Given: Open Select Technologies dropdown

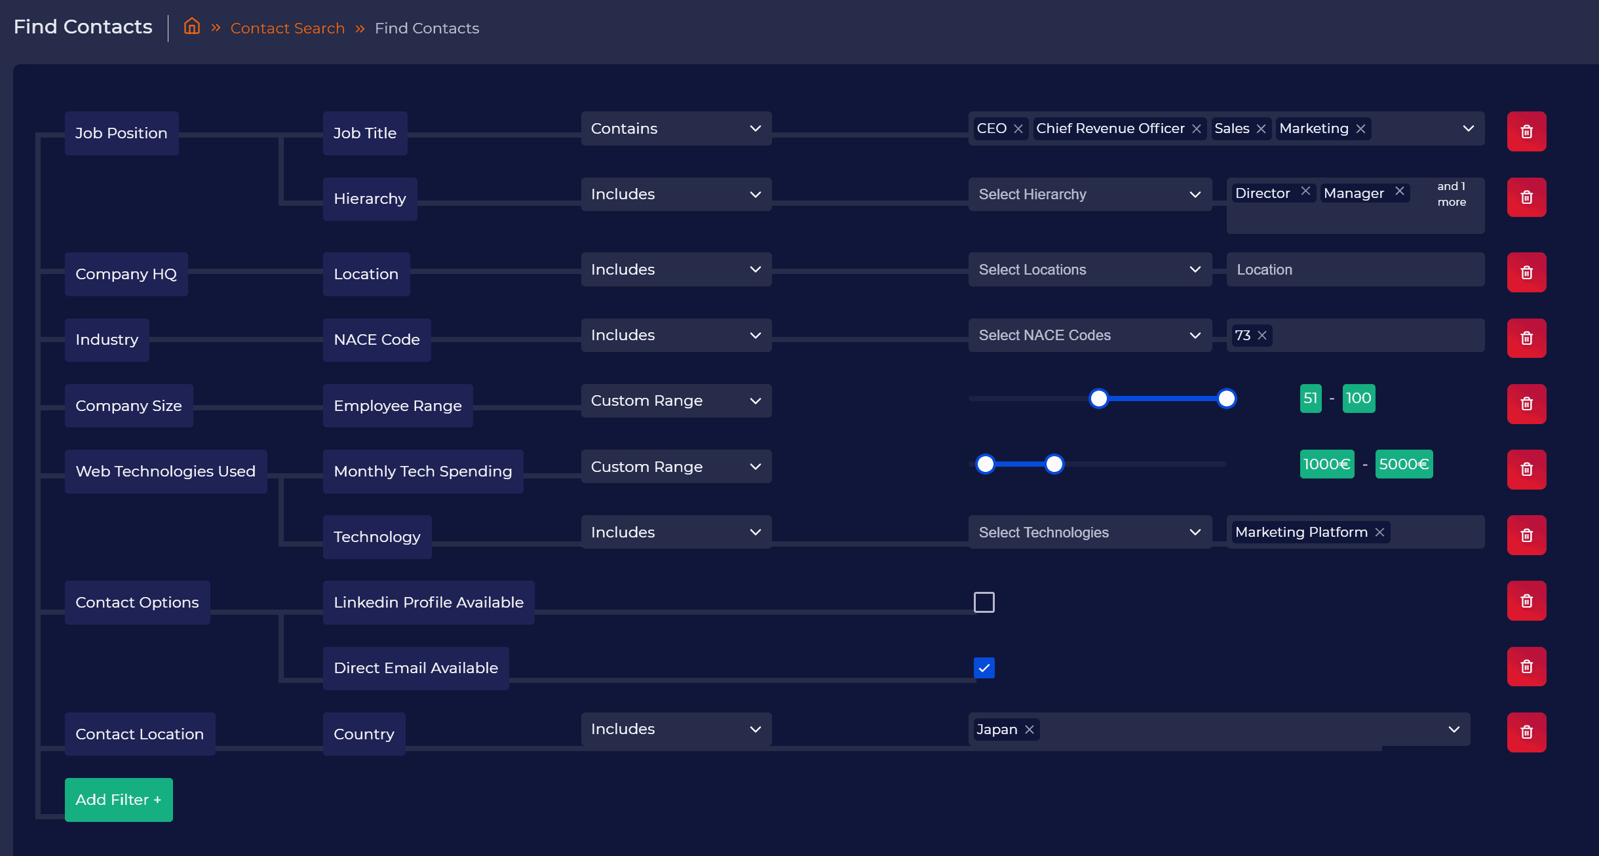Looking at the screenshot, I should [1089, 532].
